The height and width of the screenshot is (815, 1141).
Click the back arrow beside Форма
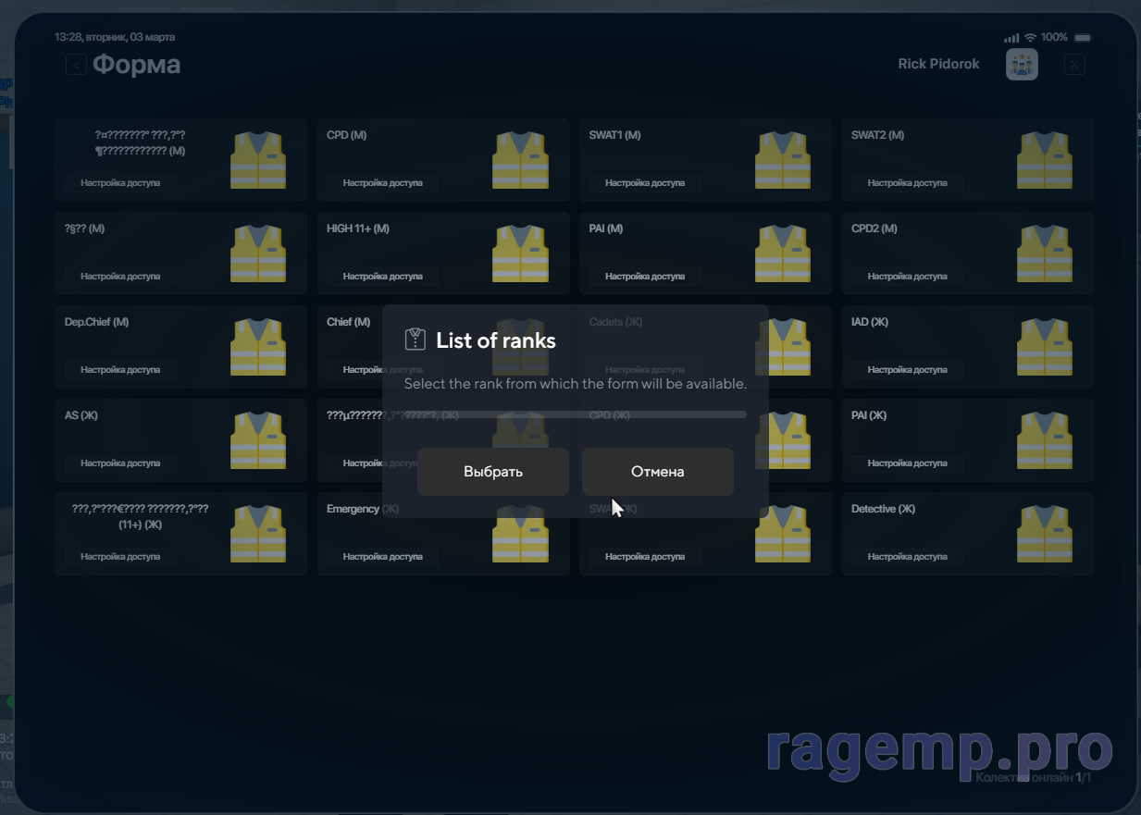click(x=76, y=65)
